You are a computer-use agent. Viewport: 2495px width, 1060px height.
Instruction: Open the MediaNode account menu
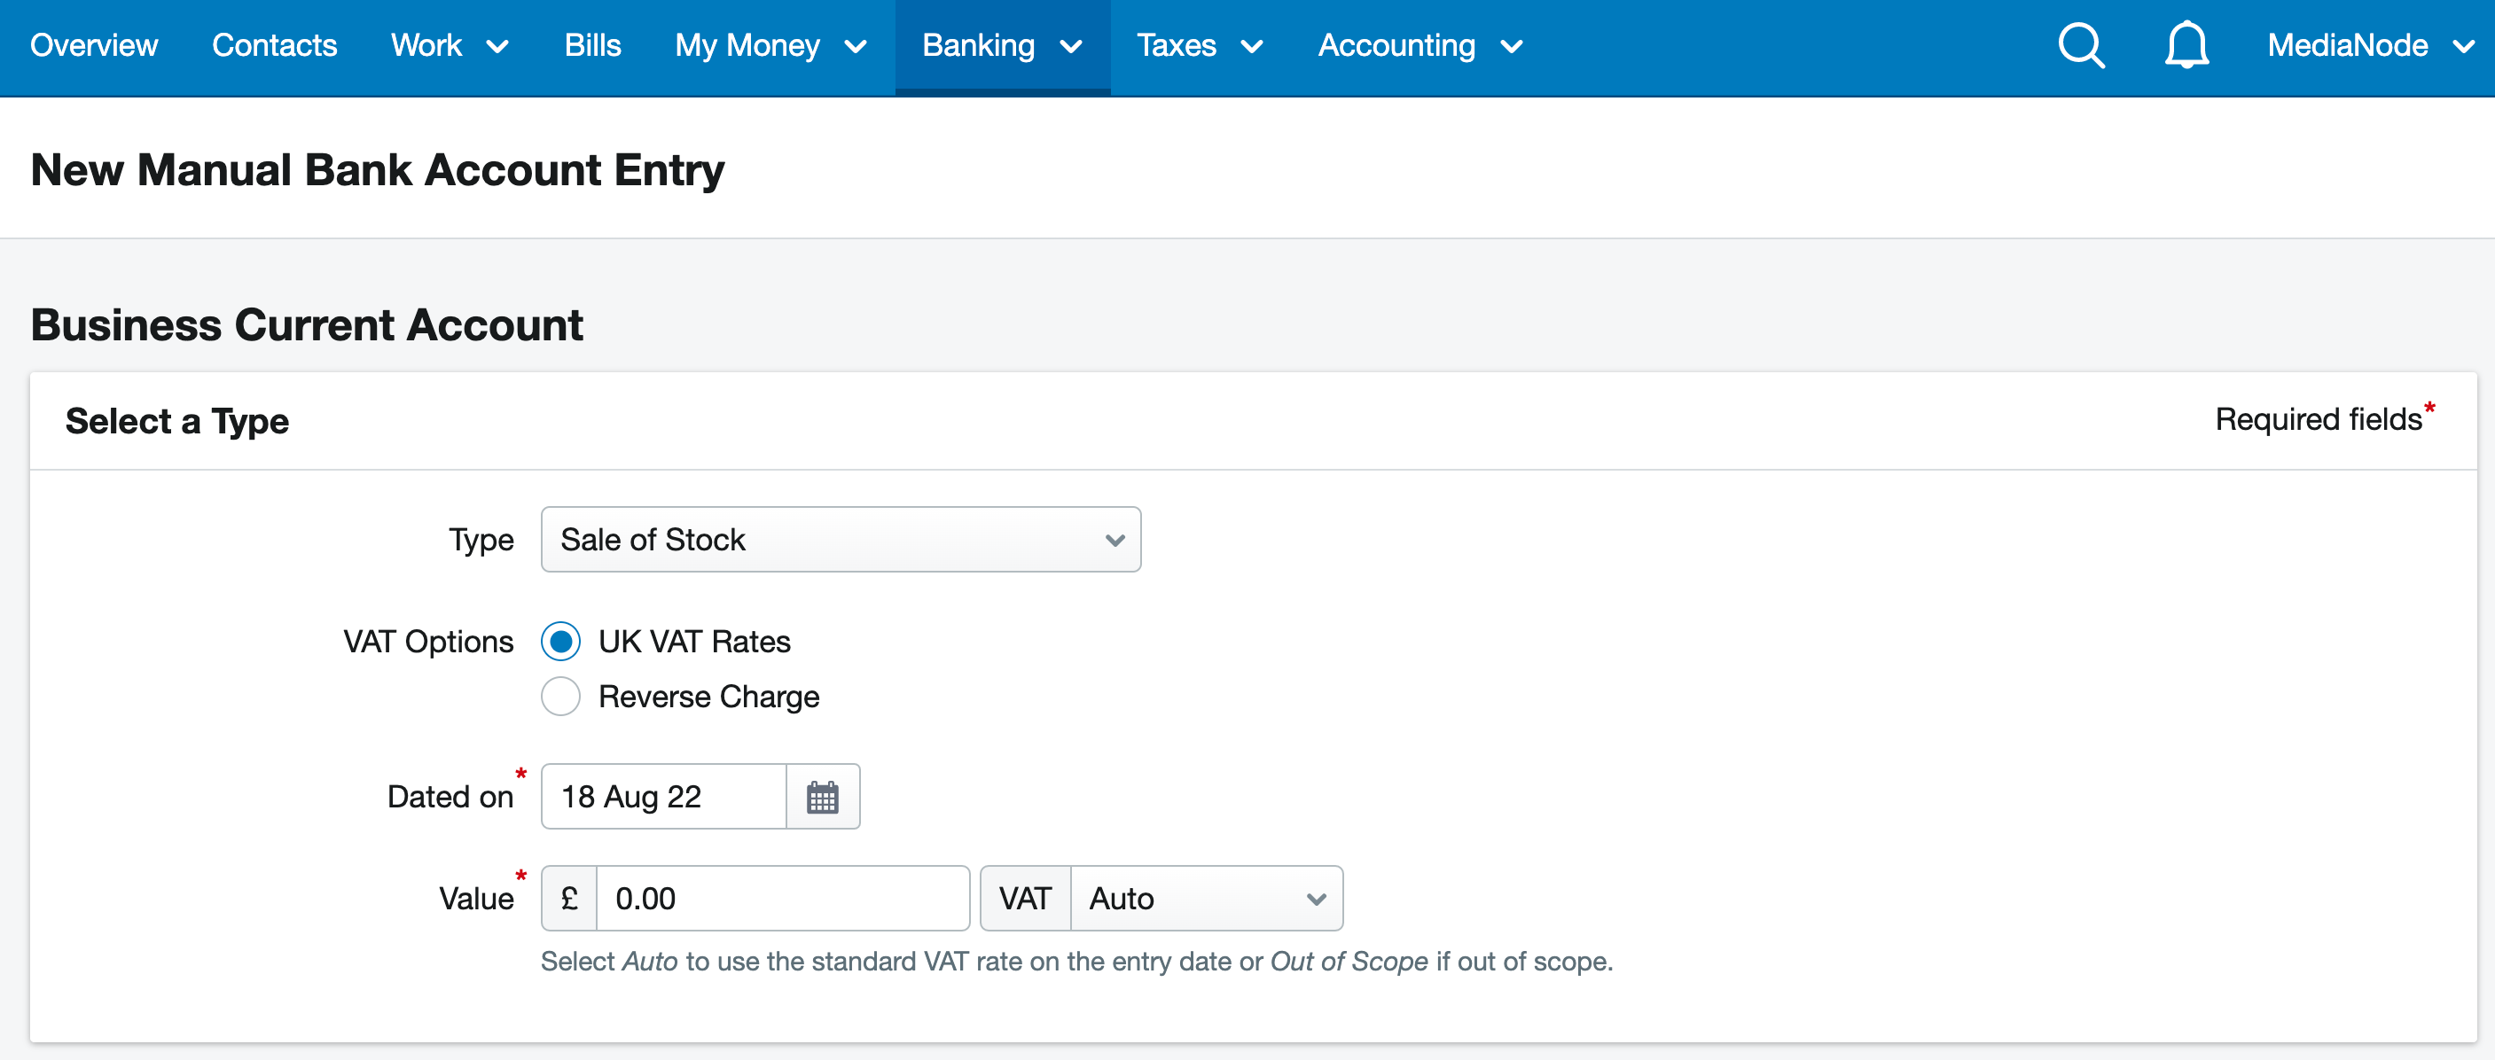pyautogui.click(x=2370, y=45)
